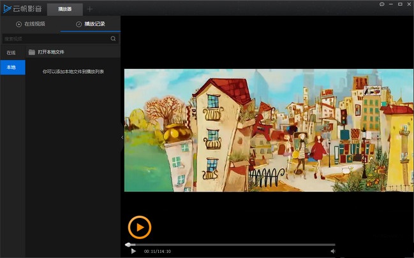The image size is (414, 258).
Task: Mute the volume speaker icon
Action: [333, 251]
